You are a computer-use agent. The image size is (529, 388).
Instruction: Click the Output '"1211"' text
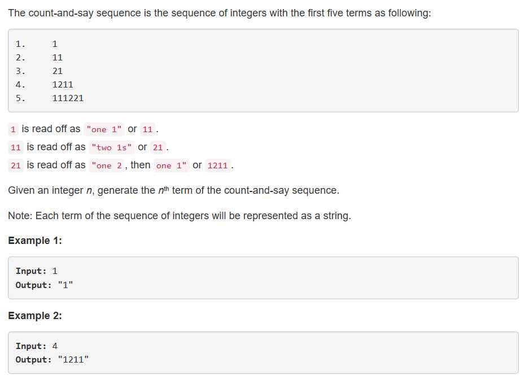click(73, 360)
